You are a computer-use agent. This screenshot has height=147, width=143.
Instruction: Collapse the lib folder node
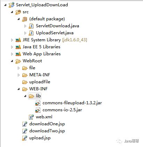tap(25, 96)
